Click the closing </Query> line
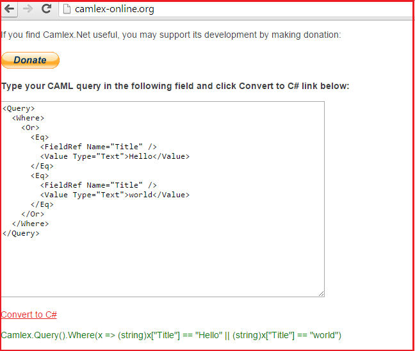This screenshot has width=415, height=351. pos(21,234)
